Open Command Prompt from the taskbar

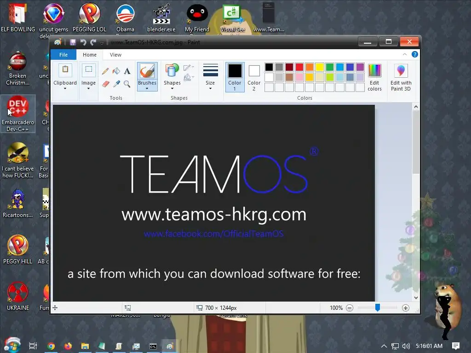[153, 346]
